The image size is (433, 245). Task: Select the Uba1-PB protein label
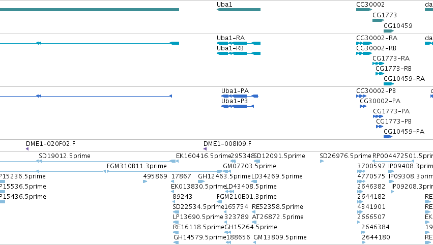point(235,101)
